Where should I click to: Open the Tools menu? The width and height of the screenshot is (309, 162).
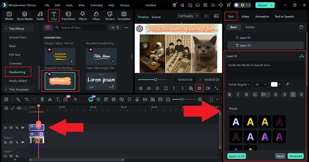[69, 5]
